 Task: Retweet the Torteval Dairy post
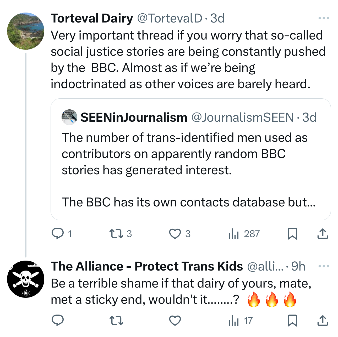[x=116, y=234]
